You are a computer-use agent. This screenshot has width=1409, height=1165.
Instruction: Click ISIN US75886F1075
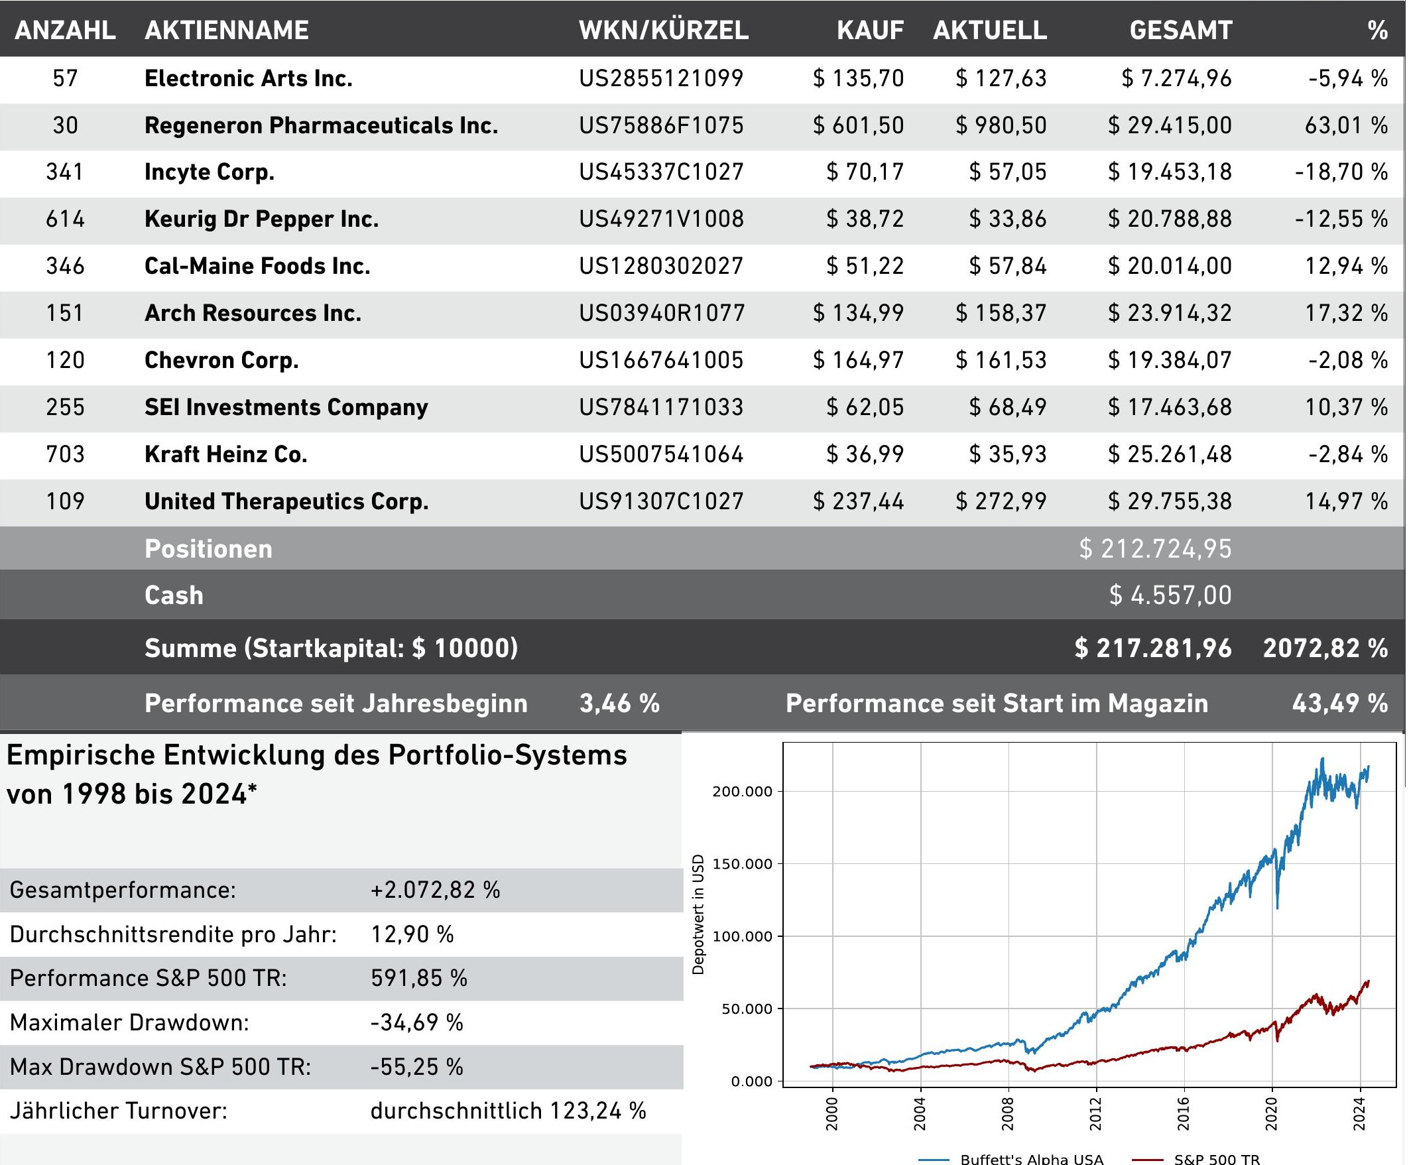[662, 125]
